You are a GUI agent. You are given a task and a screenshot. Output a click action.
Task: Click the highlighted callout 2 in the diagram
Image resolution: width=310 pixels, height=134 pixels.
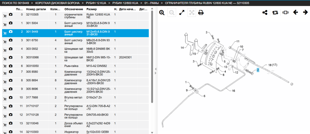point(258,70)
